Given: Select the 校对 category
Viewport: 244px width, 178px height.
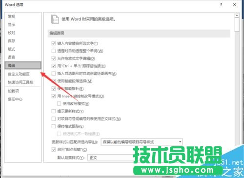Looking at the screenshot, I should point(11,33).
